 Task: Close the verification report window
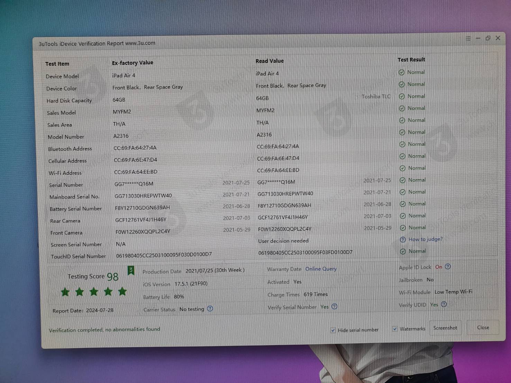pyautogui.click(x=498, y=38)
